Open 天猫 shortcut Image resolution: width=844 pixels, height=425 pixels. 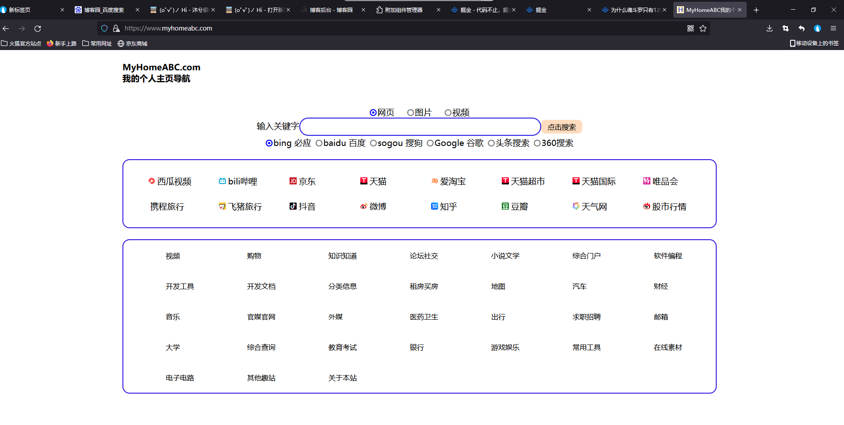coord(374,181)
